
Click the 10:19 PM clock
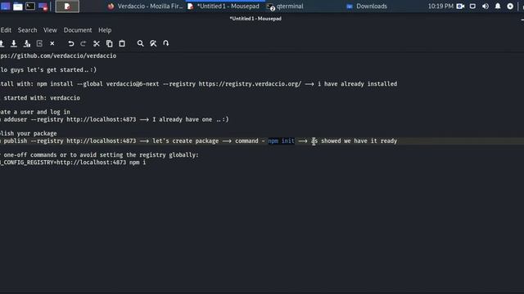click(x=440, y=6)
